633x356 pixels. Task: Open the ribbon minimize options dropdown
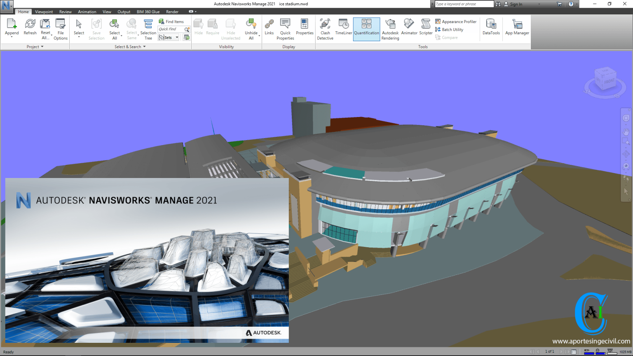coord(195,12)
